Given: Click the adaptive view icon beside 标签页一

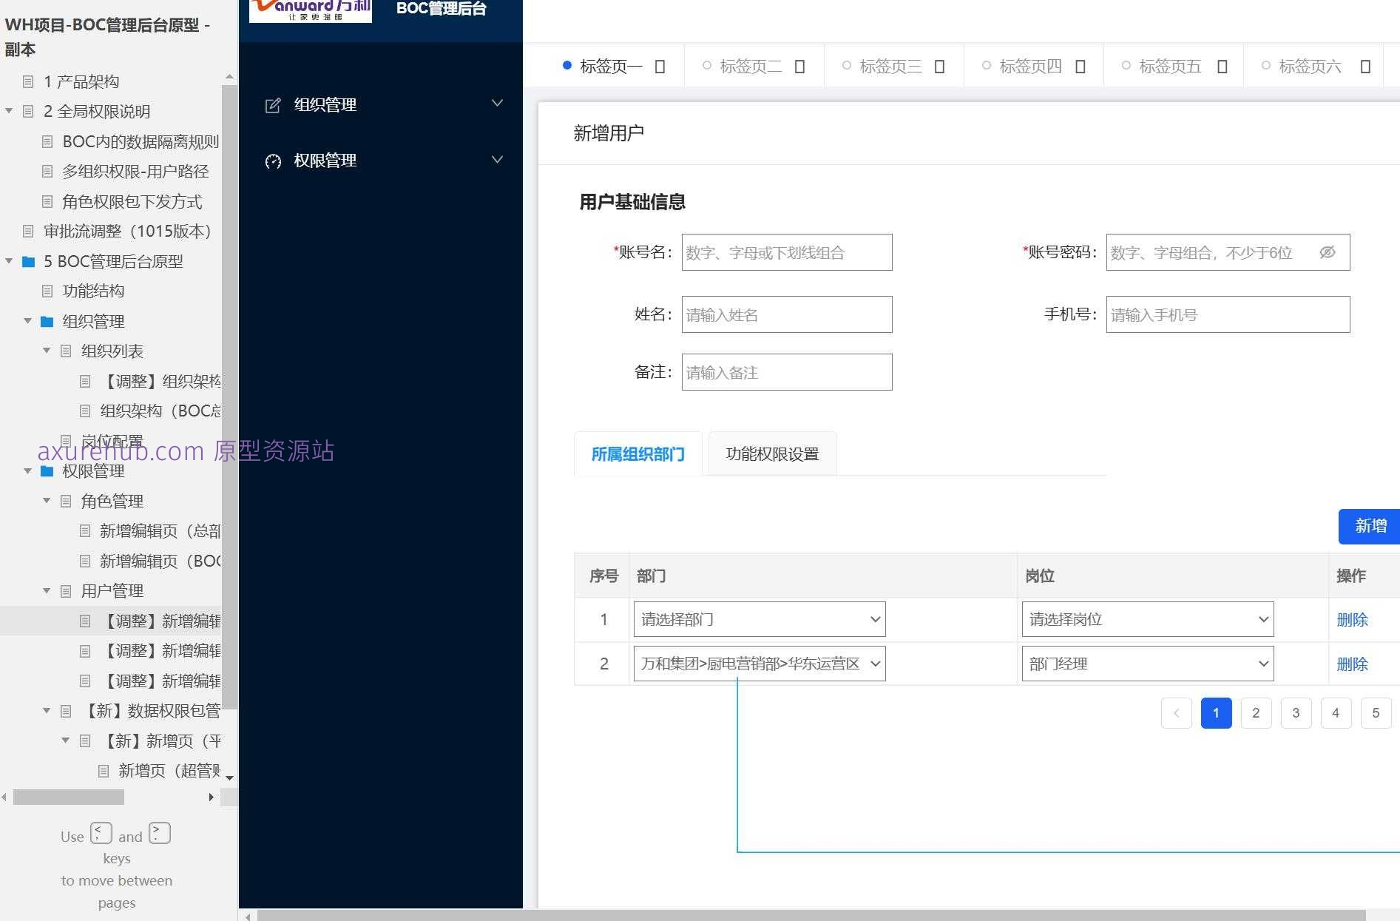Looking at the screenshot, I should pos(658,66).
